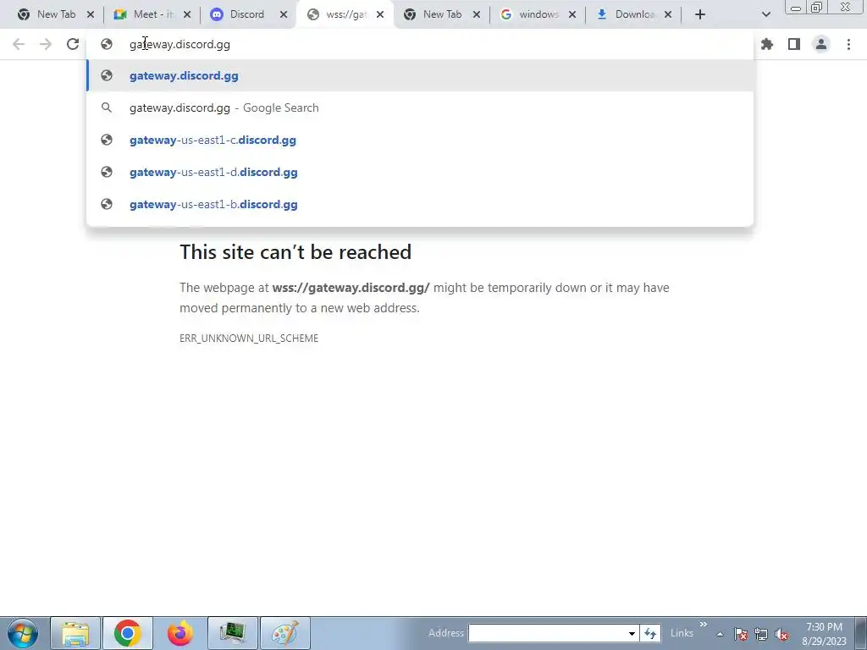Expand the taskbar Address dropdown arrow
Viewport: 867px width, 650px height.
click(x=632, y=633)
